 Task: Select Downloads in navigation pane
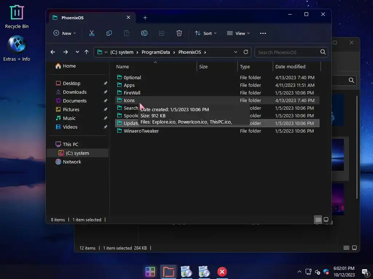click(x=75, y=92)
